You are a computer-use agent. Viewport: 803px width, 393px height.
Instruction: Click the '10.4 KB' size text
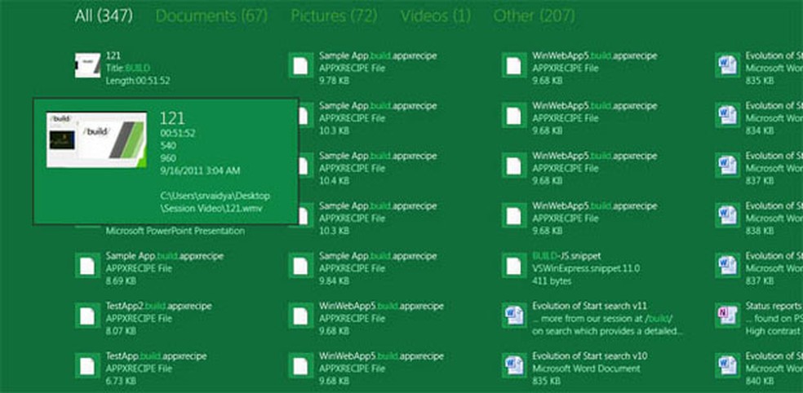(x=335, y=181)
